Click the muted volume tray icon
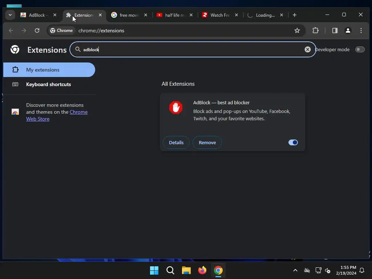The width and height of the screenshot is (372, 279). pos(328,270)
